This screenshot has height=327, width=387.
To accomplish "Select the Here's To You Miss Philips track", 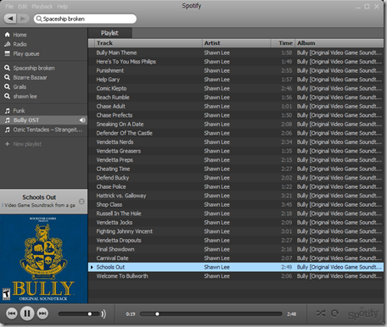I will [236, 62].
